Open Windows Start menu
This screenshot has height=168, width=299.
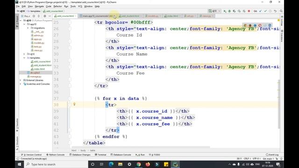point(20,164)
